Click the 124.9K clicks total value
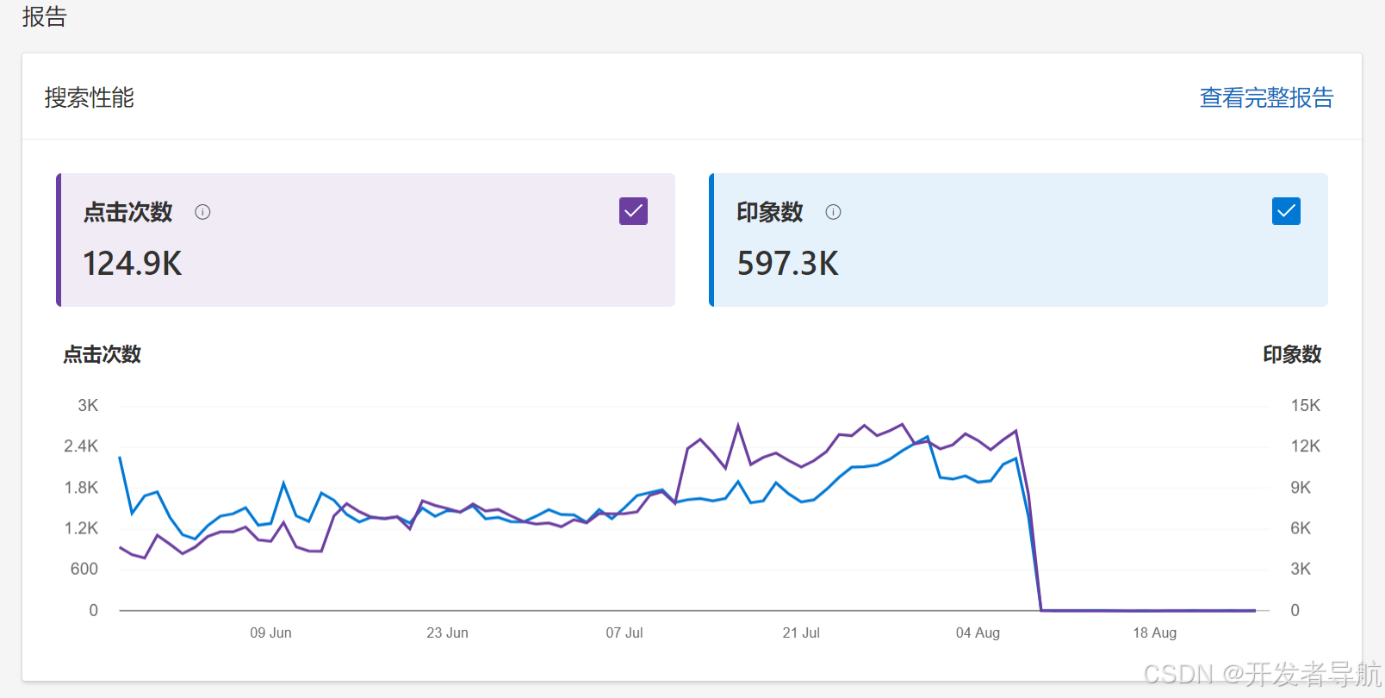This screenshot has width=1385, height=698. coord(133,264)
